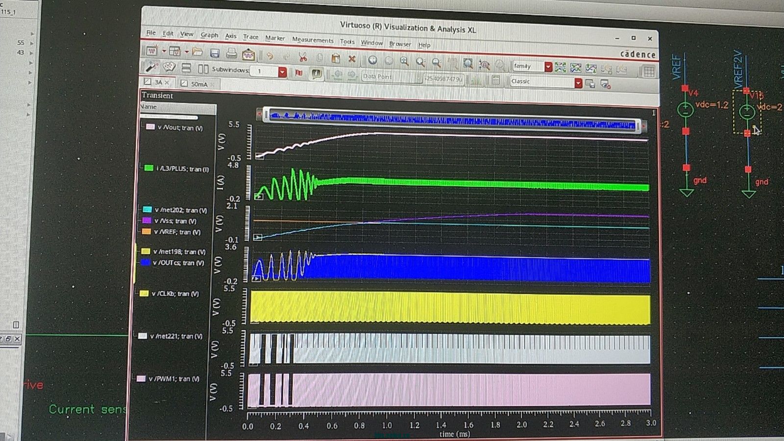Click the Transient panel title
Viewport: 784px width, 441px height.
pos(157,96)
